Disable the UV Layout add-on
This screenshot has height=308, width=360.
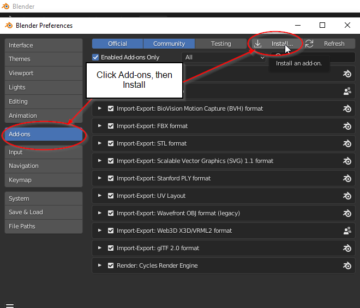(111, 196)
